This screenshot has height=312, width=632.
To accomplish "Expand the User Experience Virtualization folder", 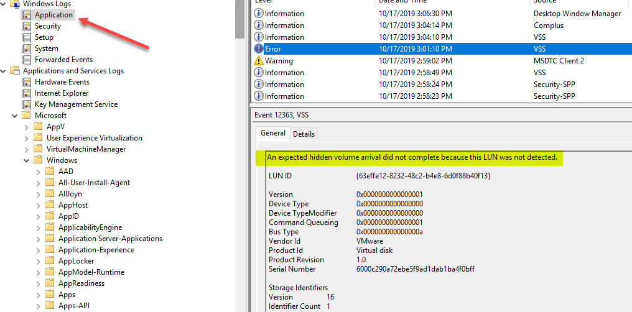I will [27, 139].
